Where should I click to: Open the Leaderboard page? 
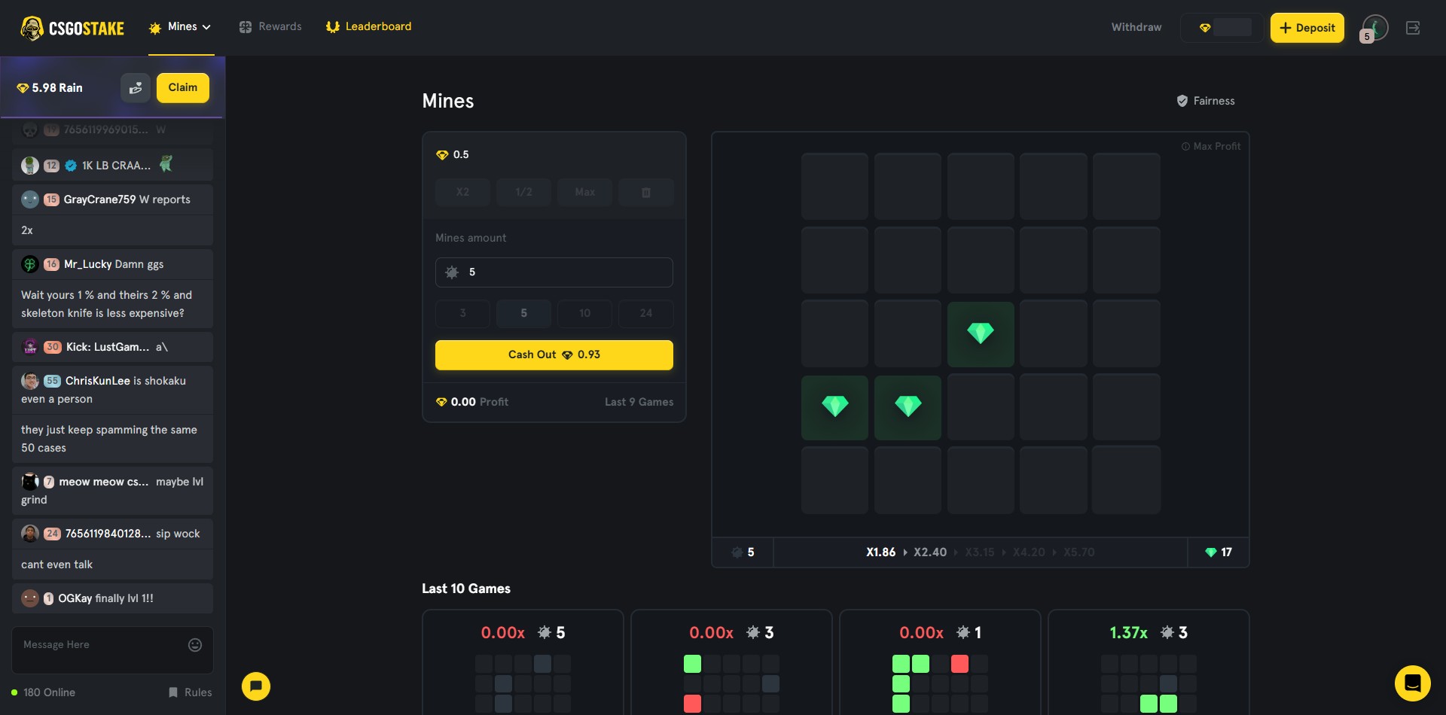coord(368,27)
